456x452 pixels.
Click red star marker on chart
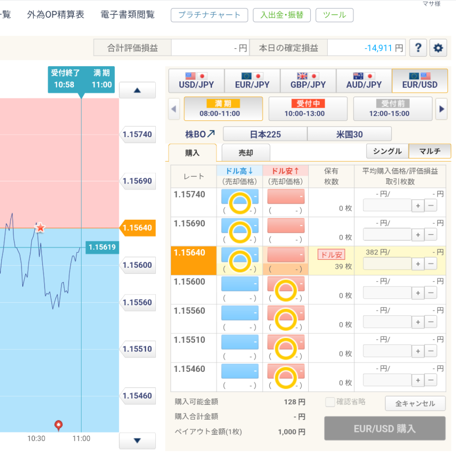[x=41, y=228]
